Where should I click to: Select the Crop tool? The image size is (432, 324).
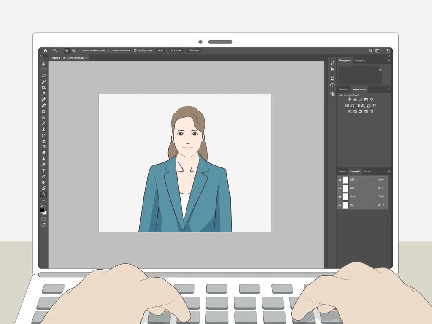[43, 87]
